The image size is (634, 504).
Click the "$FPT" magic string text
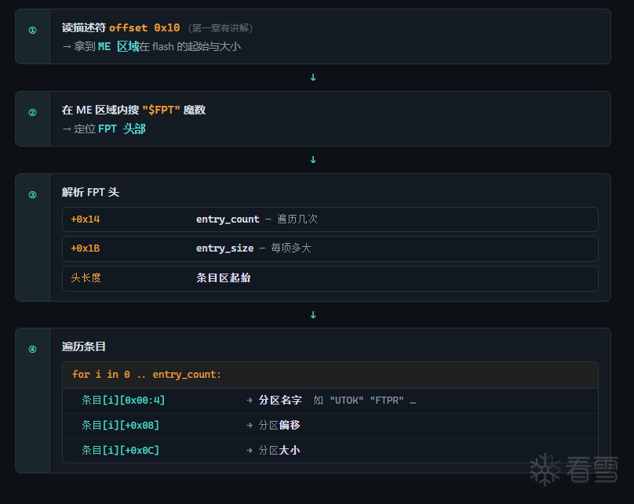click(161, 110)
